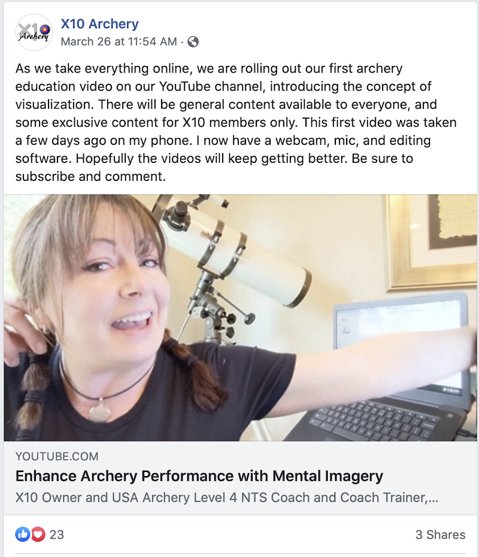Image resolution: width=479 pixels, height=557 pixels.
Task: Open the March 26 at 11:54 AM timestamp
Action: (119, 41)
